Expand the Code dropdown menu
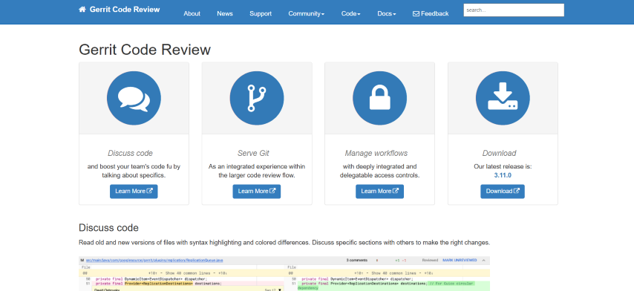 point(350,14)
